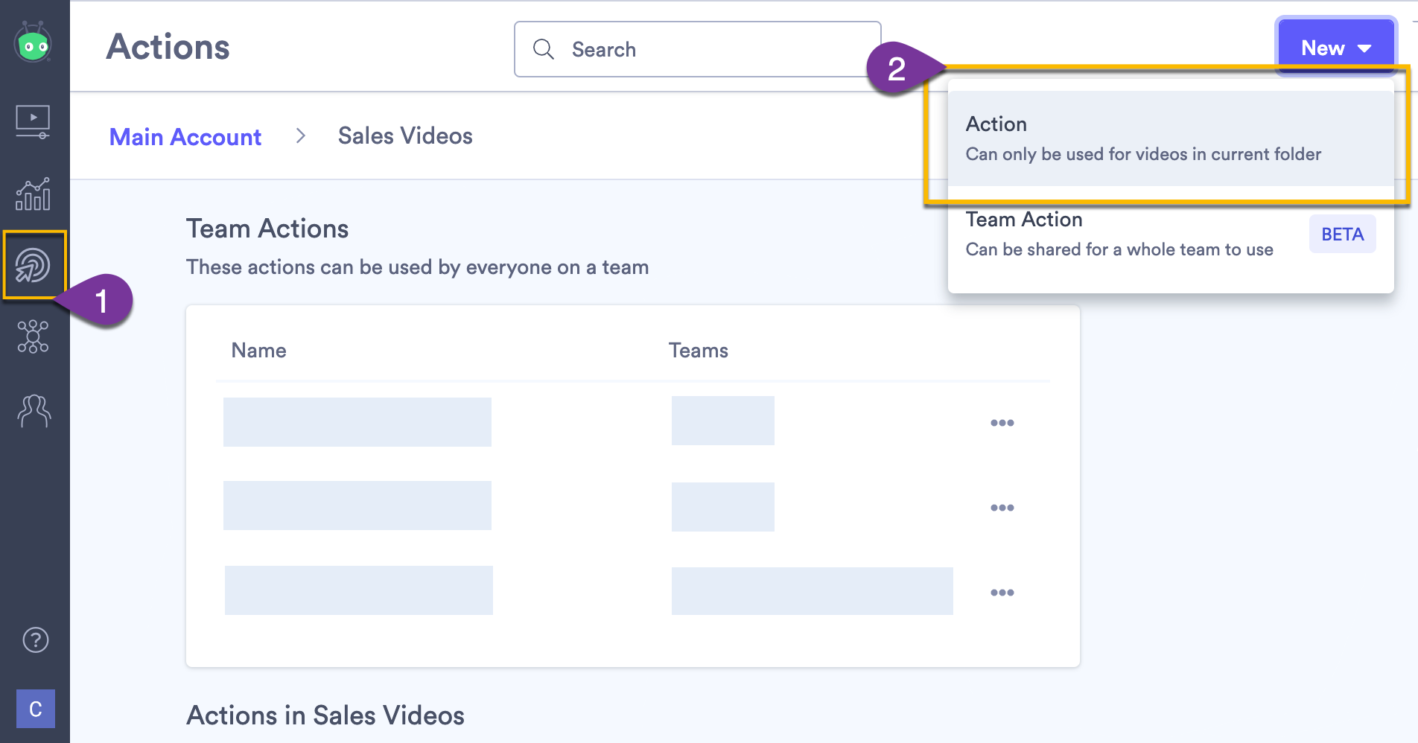Expand the New button dropdown arrow
The image size is (1418, 743).
coord(1365,47)
